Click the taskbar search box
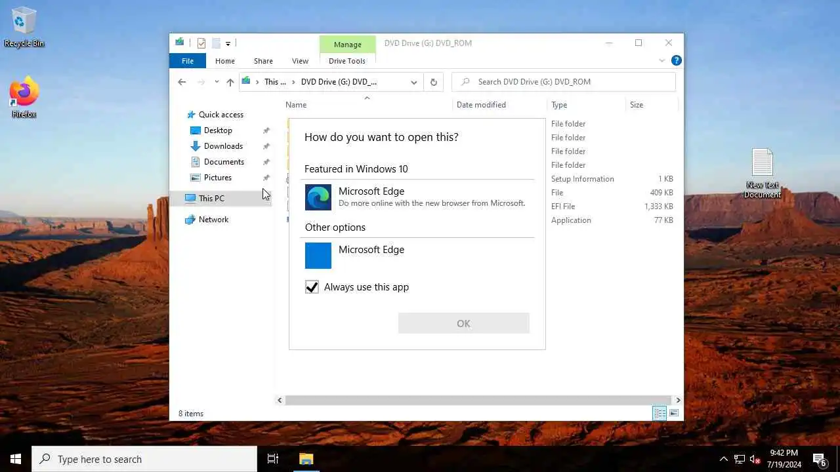Screen dimensions: 840x472 coord(144,459)
